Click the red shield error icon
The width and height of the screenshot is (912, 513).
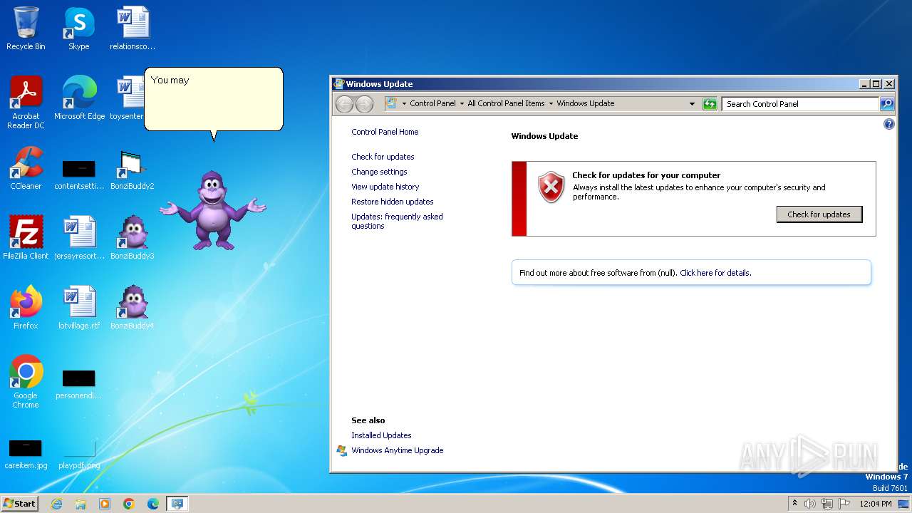pyautogui.click(x=551, y=187)
